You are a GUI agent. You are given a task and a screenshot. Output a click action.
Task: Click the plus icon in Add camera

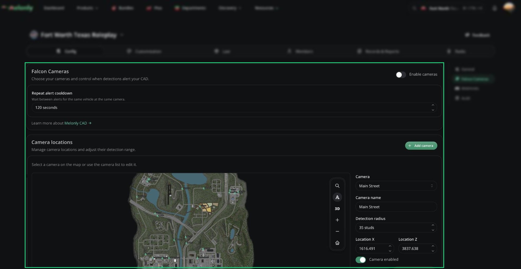410,146
